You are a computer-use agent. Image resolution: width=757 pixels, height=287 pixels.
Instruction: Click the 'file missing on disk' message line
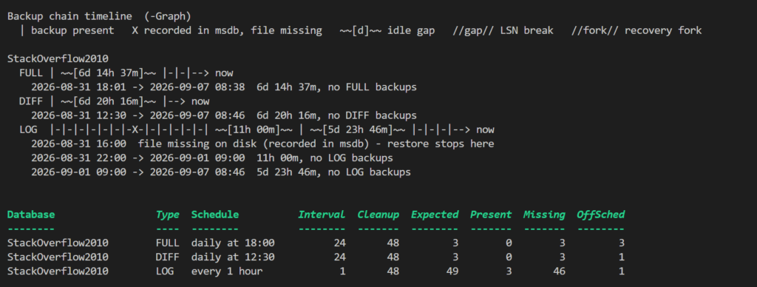click(x=262, y=144)
